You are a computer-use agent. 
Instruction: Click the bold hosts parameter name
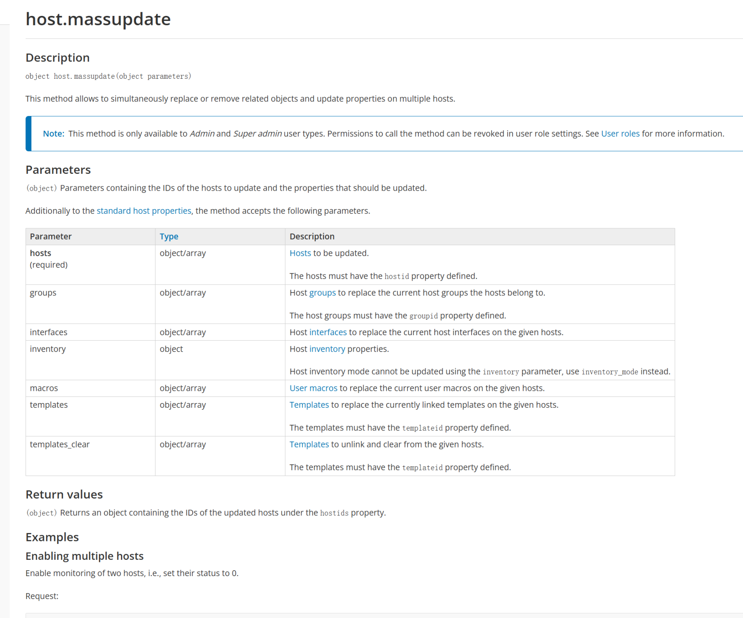(40, 253)
